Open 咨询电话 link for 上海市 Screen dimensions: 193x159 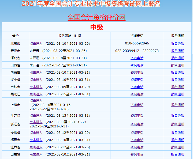(x=137, y=105)
